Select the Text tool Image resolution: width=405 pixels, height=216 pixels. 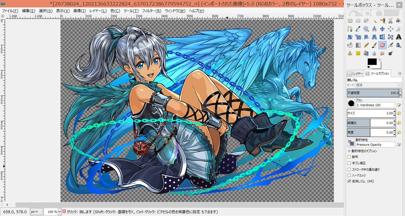(399, 37)
